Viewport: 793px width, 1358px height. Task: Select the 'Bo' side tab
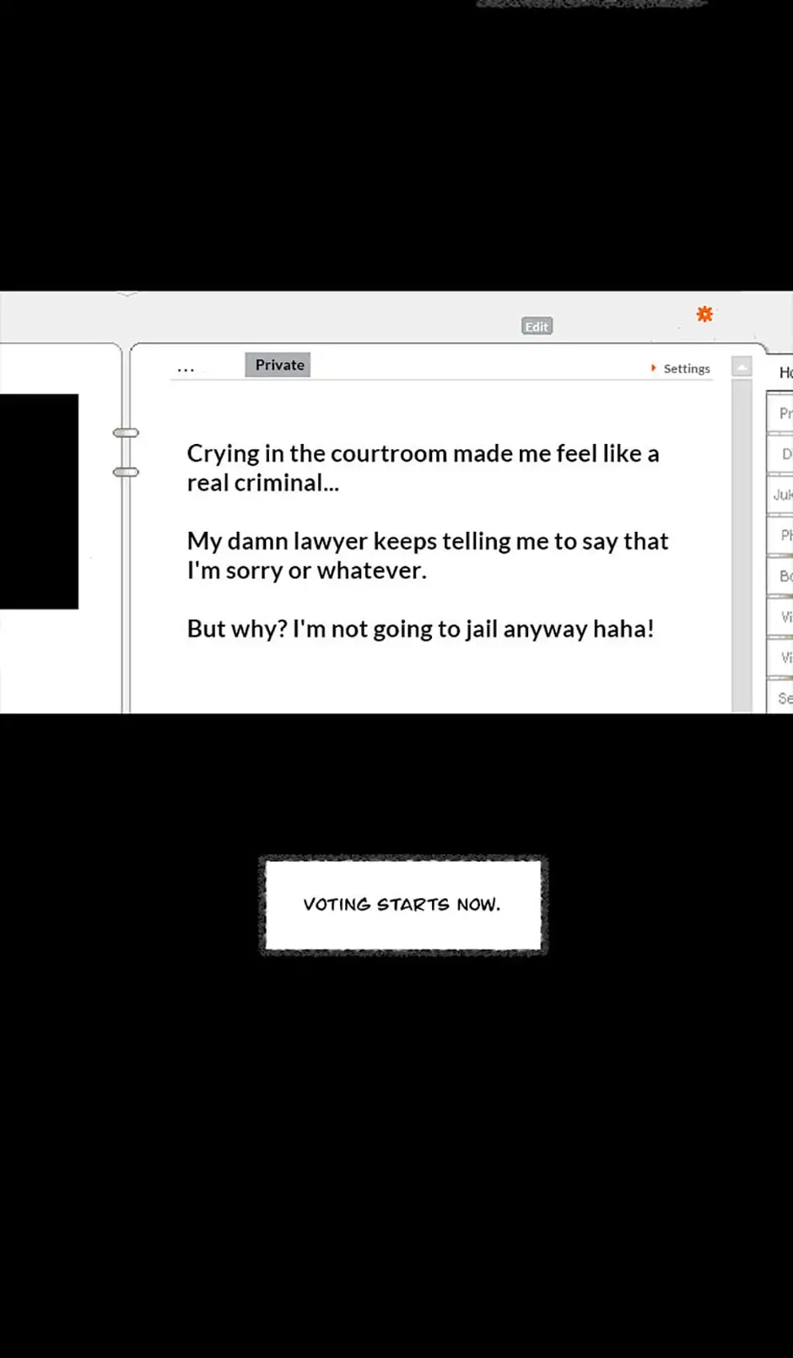[x=784, y=576]
